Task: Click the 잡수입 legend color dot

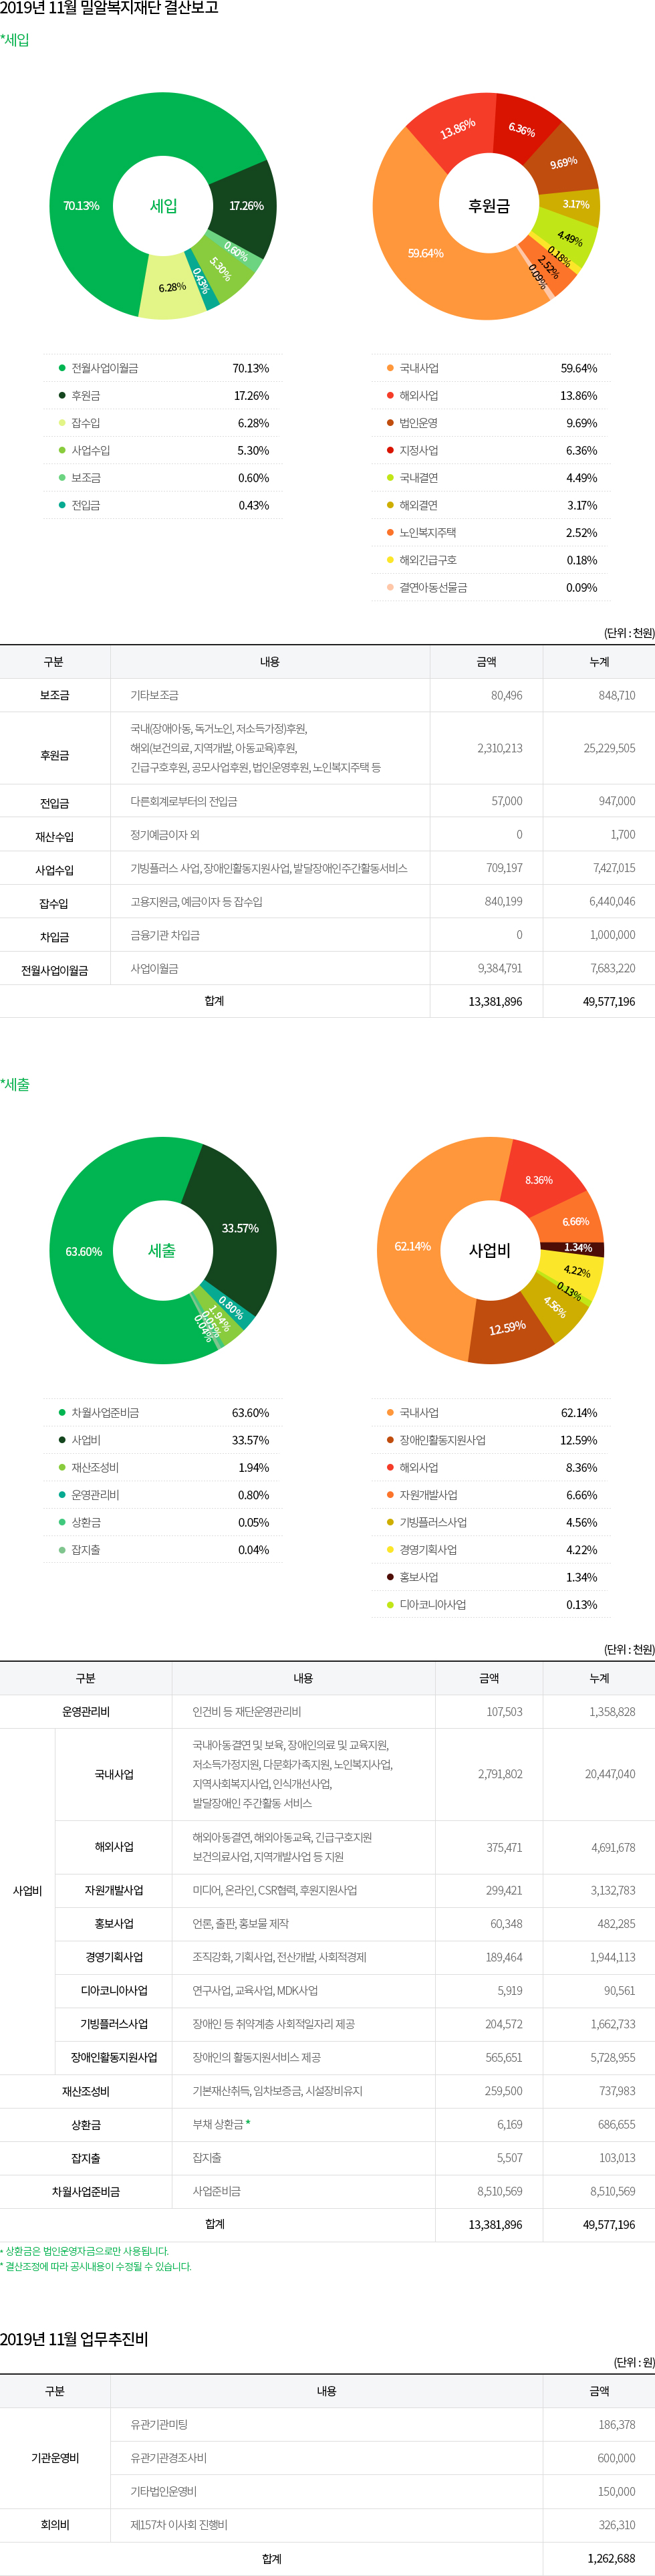Action: (62, 423)
